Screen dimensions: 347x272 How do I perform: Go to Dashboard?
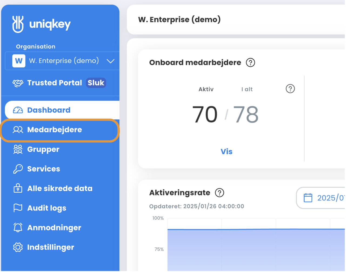click(62, 110)
